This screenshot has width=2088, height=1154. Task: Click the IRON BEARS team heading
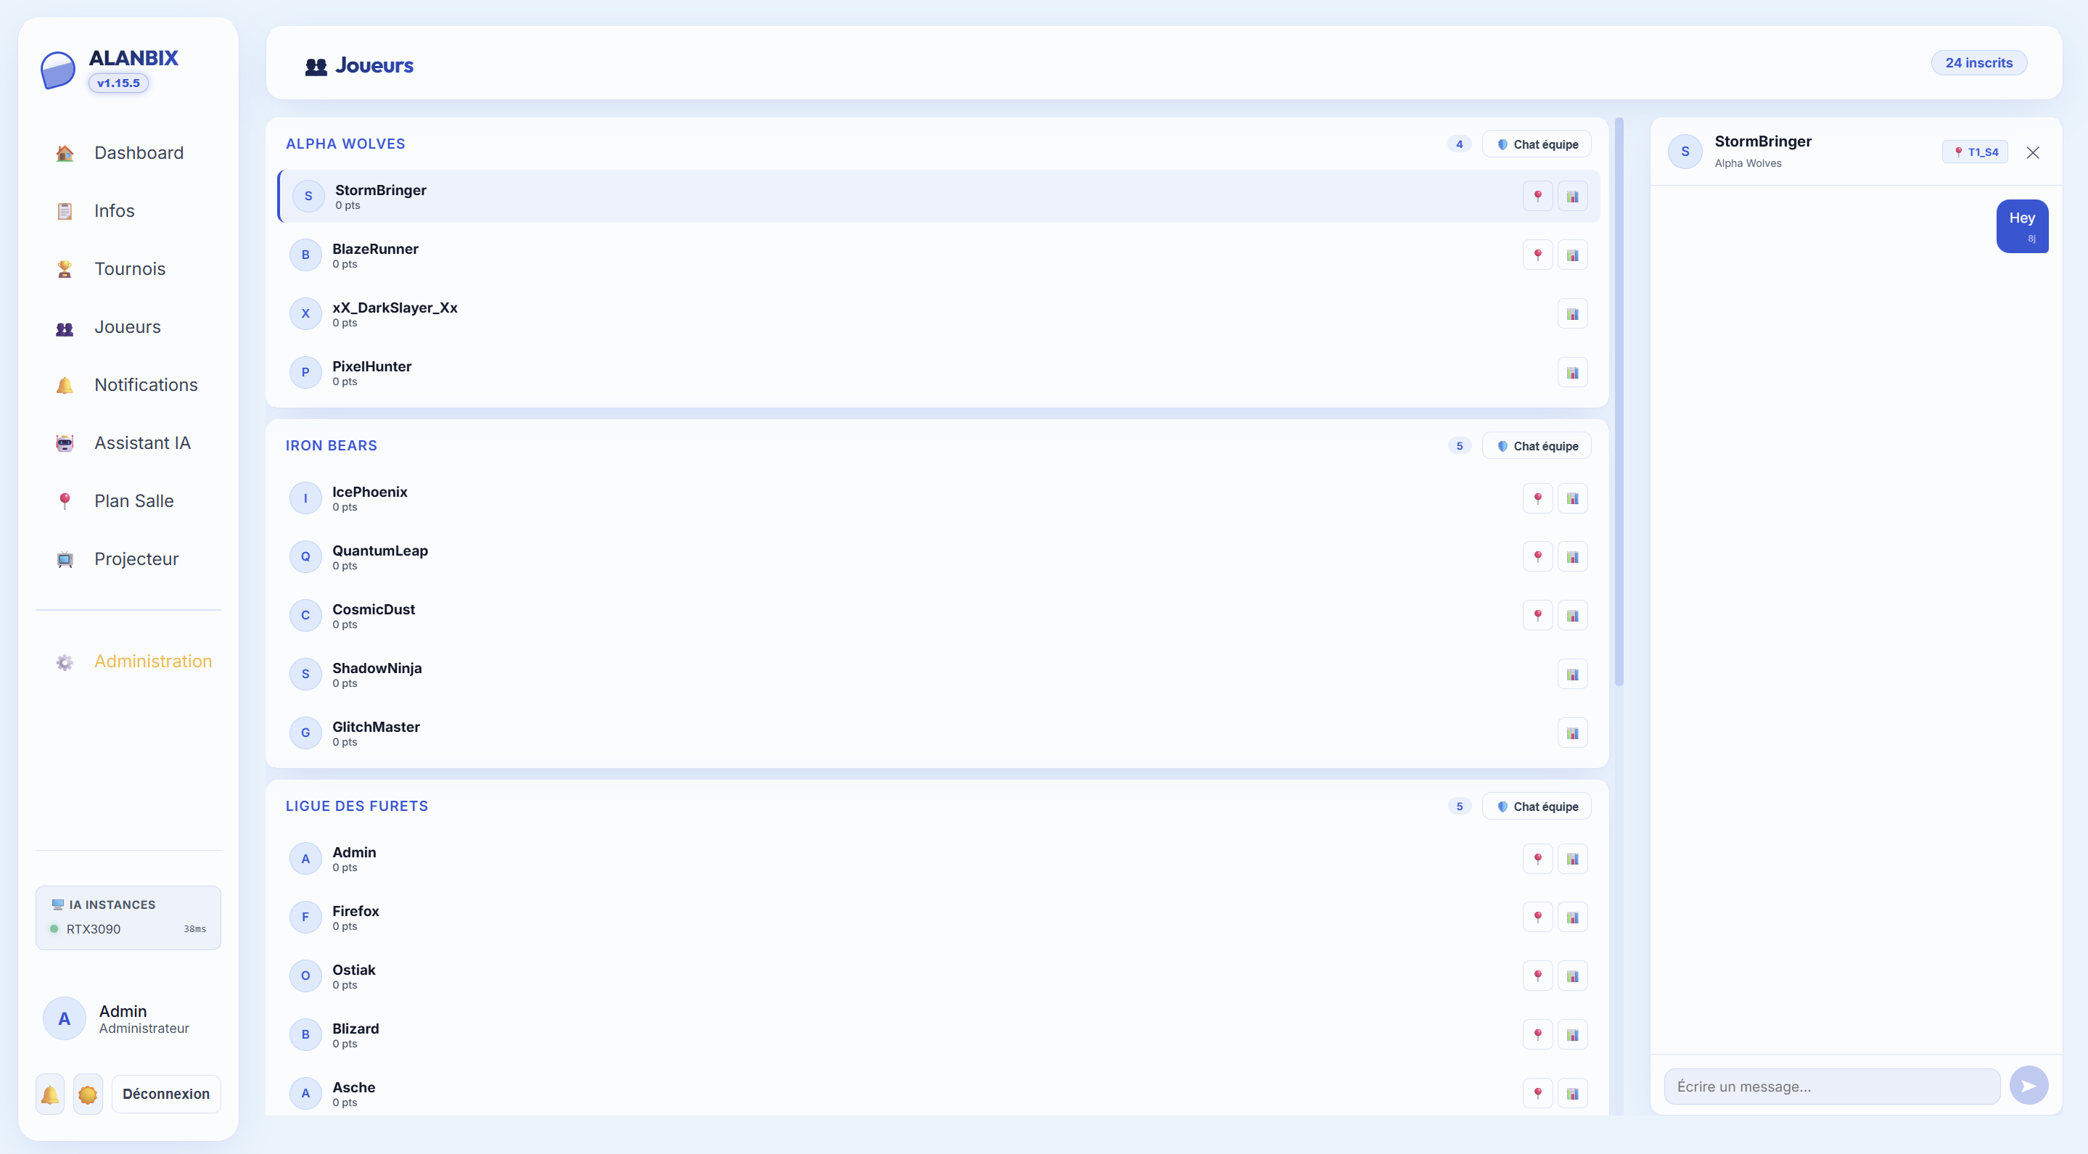[332, 446]
